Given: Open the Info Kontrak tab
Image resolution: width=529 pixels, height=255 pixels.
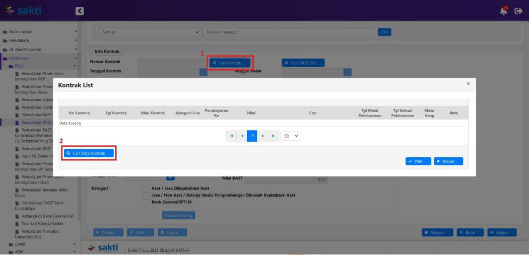Looking at the screenshot, I should [106, 52].
